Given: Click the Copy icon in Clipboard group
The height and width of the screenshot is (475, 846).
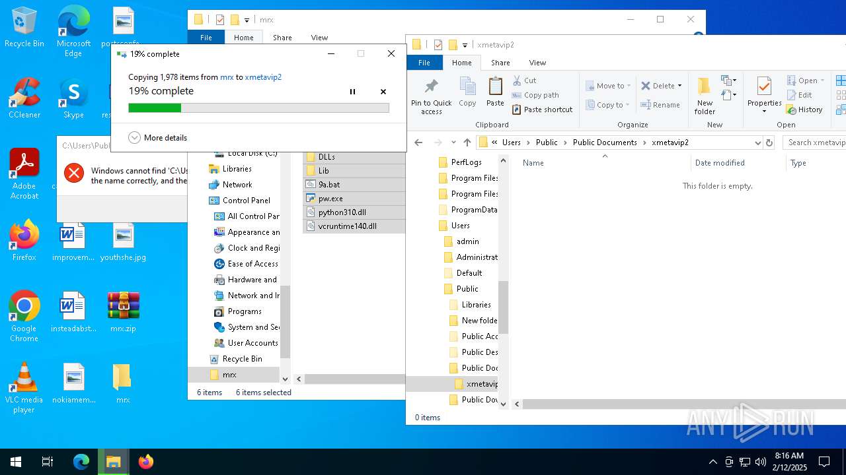Looking at the screenshot, I should pyautogui.click(x=467, y=92).
